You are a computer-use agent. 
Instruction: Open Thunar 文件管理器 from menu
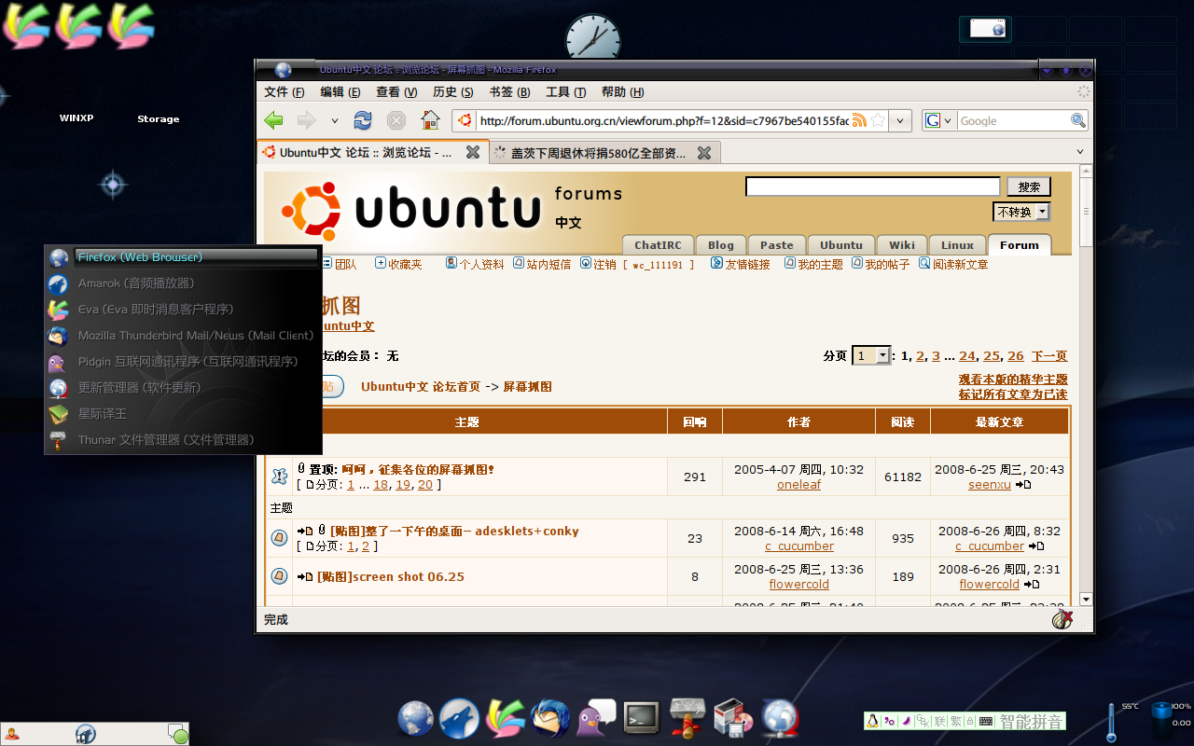coord(184,440)
